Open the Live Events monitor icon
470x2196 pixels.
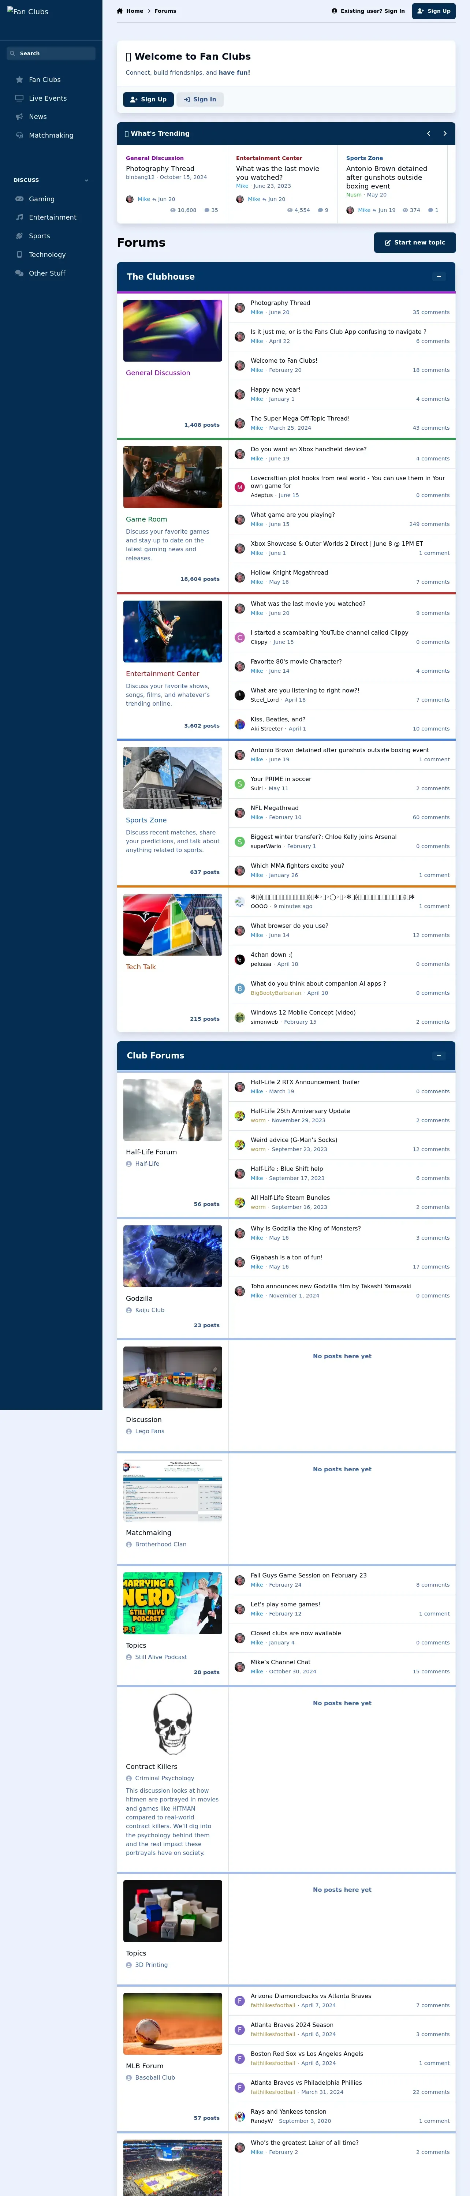point(20,99)
